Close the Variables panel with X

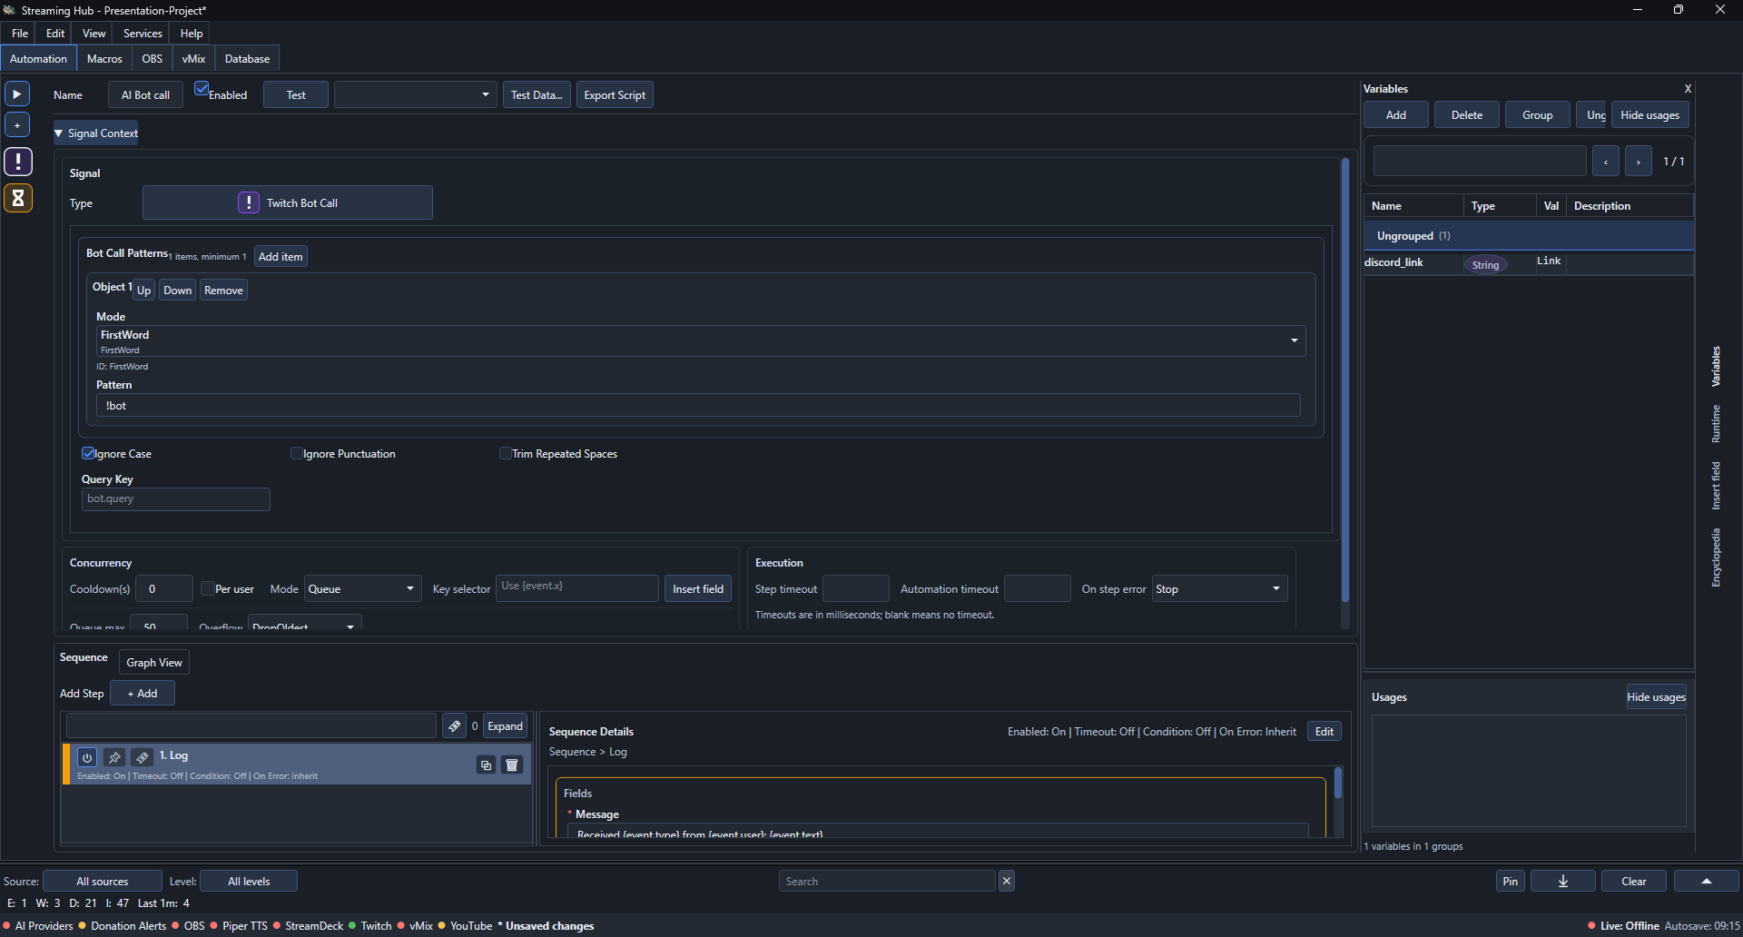point(1688,89)
